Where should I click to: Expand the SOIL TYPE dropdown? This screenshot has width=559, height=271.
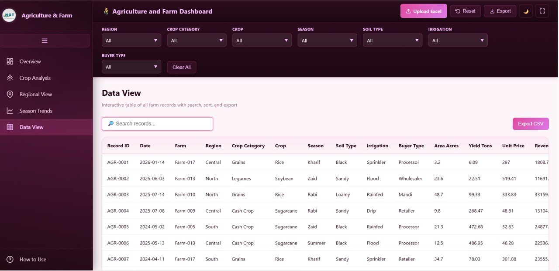[392, 40]
